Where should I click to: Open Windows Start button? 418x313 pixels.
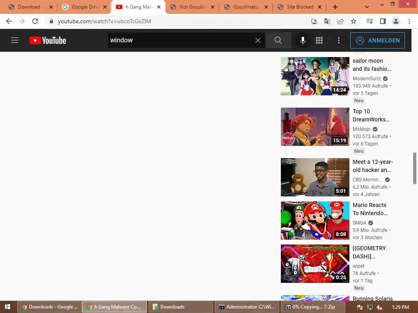click(7, 307)
